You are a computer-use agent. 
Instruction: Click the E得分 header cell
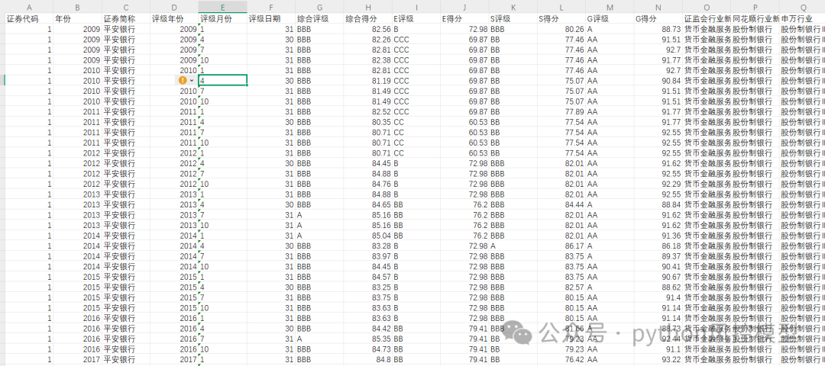click(464, 19)
